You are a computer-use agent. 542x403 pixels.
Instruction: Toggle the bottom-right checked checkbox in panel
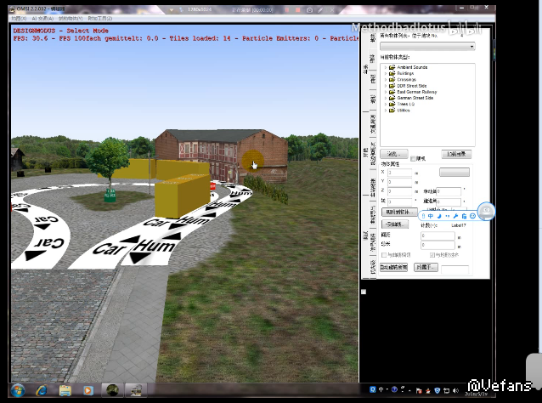click(433, 254)
